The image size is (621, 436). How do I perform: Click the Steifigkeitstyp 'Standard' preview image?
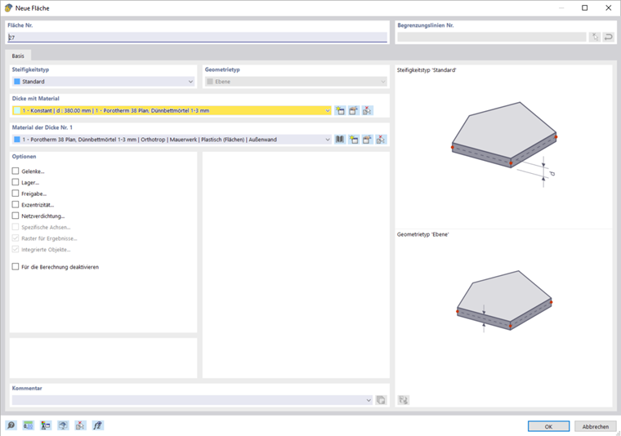point(504,145)
